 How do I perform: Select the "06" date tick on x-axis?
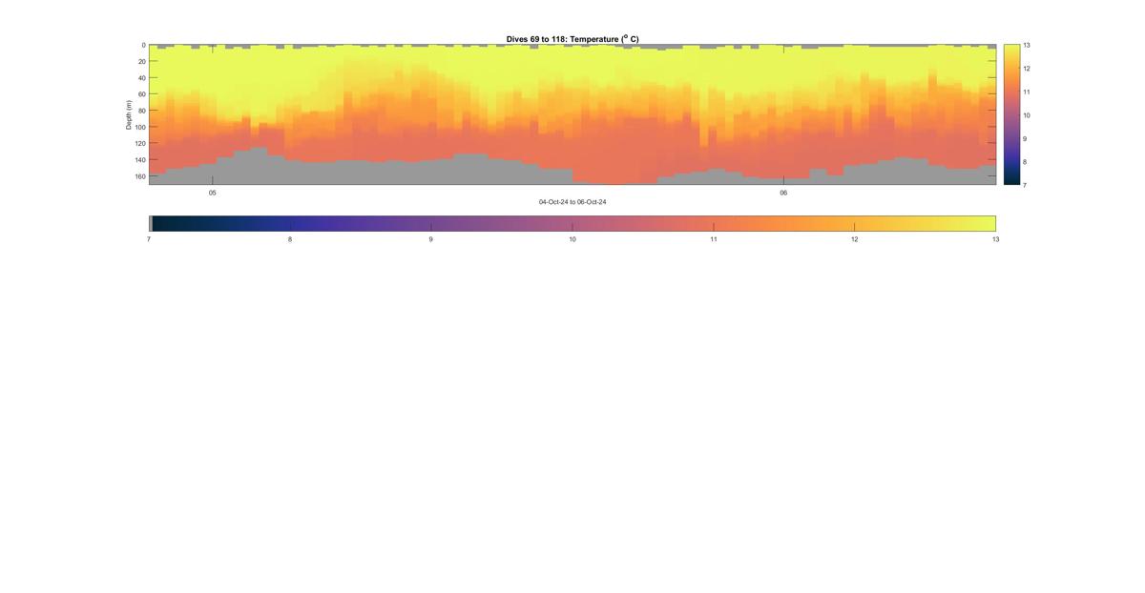coord(783,193)
